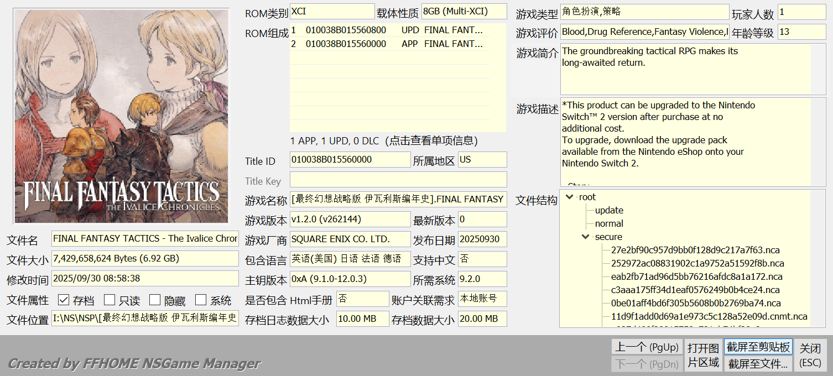Collapse the root node in file tree
The height and width of the screenshot is (376, 833).
pyautogui.click(x=570, y=197)
